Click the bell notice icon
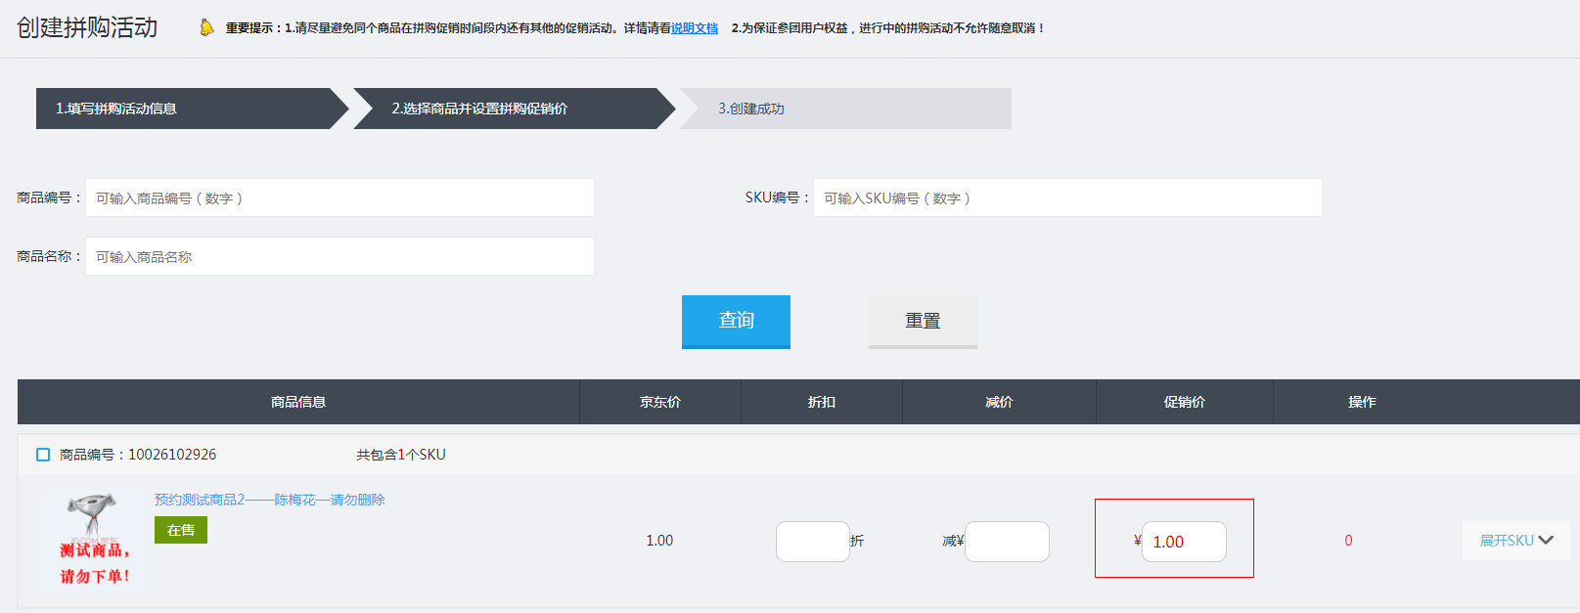 click(206, 27)
